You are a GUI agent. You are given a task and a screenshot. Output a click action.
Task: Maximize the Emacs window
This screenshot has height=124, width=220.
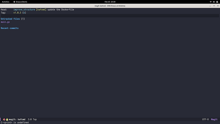point(214,6)
